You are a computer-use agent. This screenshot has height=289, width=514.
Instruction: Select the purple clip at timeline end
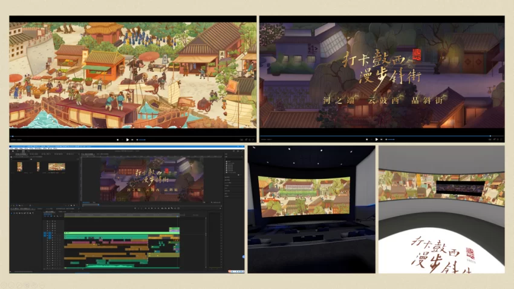[175, 230]
